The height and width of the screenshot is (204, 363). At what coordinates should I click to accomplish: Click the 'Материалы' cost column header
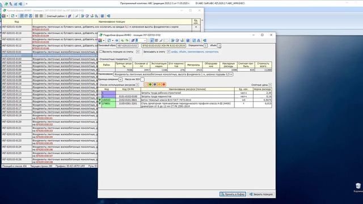coord(193,65)
